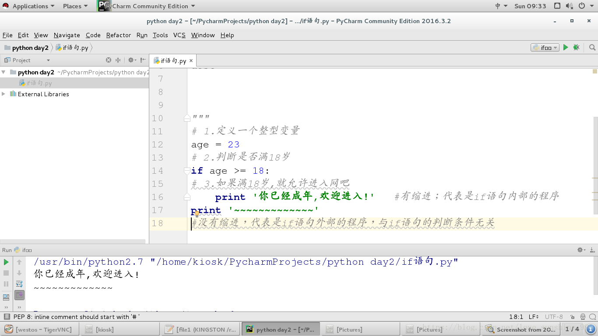Run the script with the toolbar Run button
Viewport: 598px width, 336px height.
[566, 48]
